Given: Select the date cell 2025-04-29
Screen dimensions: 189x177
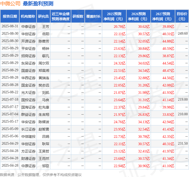Looking at the screenshot, I should pos(10,143).
